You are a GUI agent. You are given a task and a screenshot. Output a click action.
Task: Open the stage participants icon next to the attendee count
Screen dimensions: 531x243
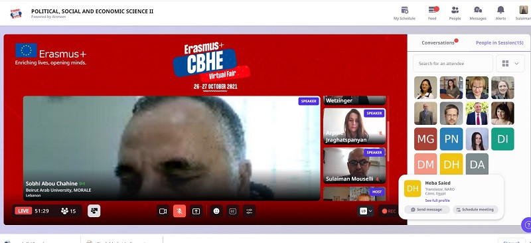pyautogui.click(x=94, y=211)
